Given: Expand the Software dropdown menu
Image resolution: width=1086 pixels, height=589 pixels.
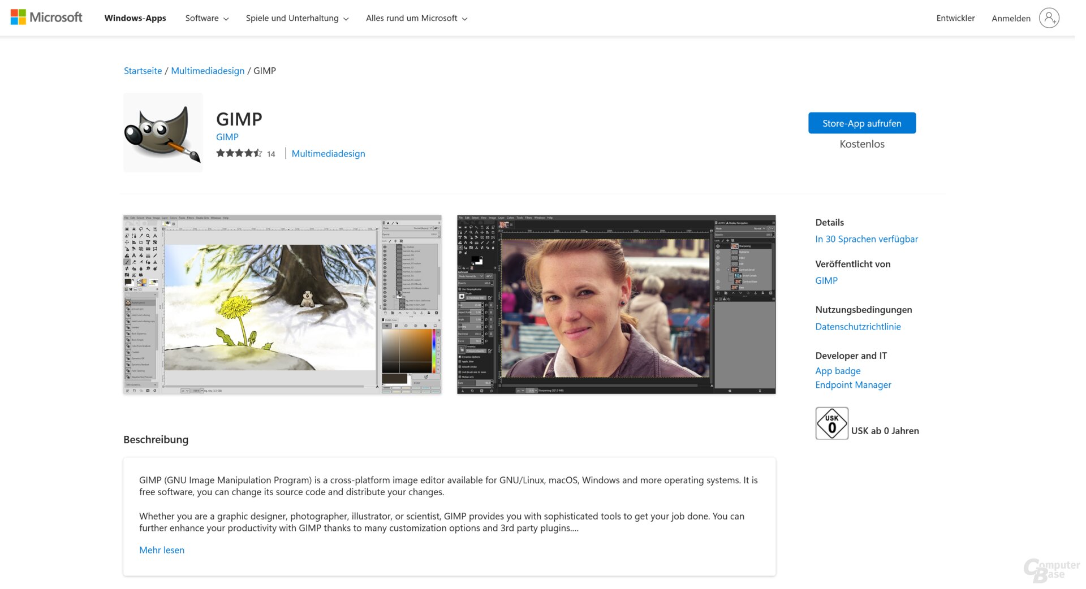Looking at the screenshot, I should point(207,18).
